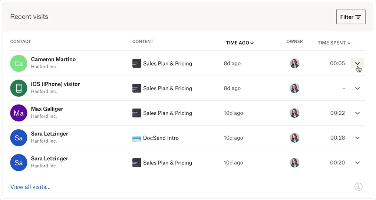The image size is (376, 200).
Task: Expand Max Galliger's visit row chevron
Action: 357,113
